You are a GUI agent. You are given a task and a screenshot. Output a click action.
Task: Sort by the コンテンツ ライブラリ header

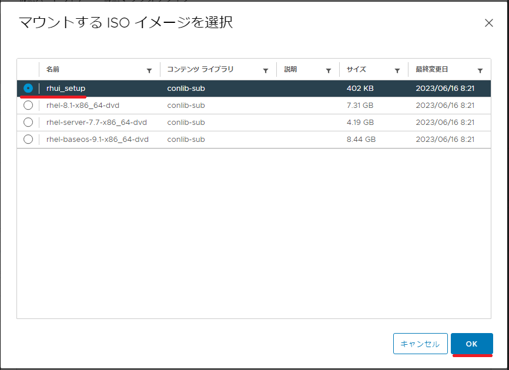point(200,69)
